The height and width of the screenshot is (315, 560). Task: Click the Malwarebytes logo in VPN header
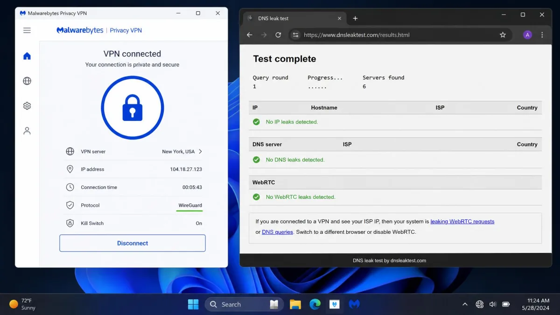(x=80, y=30)
